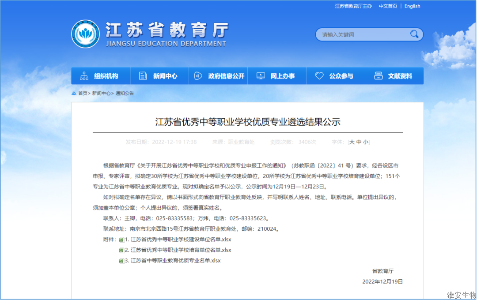
Task: Click the 公众参与 heart icon
Action: pyautogui.click(x=319, y=75)
